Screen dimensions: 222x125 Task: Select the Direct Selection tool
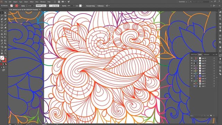[x=5, y=13]
